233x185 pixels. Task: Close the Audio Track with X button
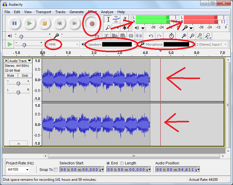tap(6, 61)
